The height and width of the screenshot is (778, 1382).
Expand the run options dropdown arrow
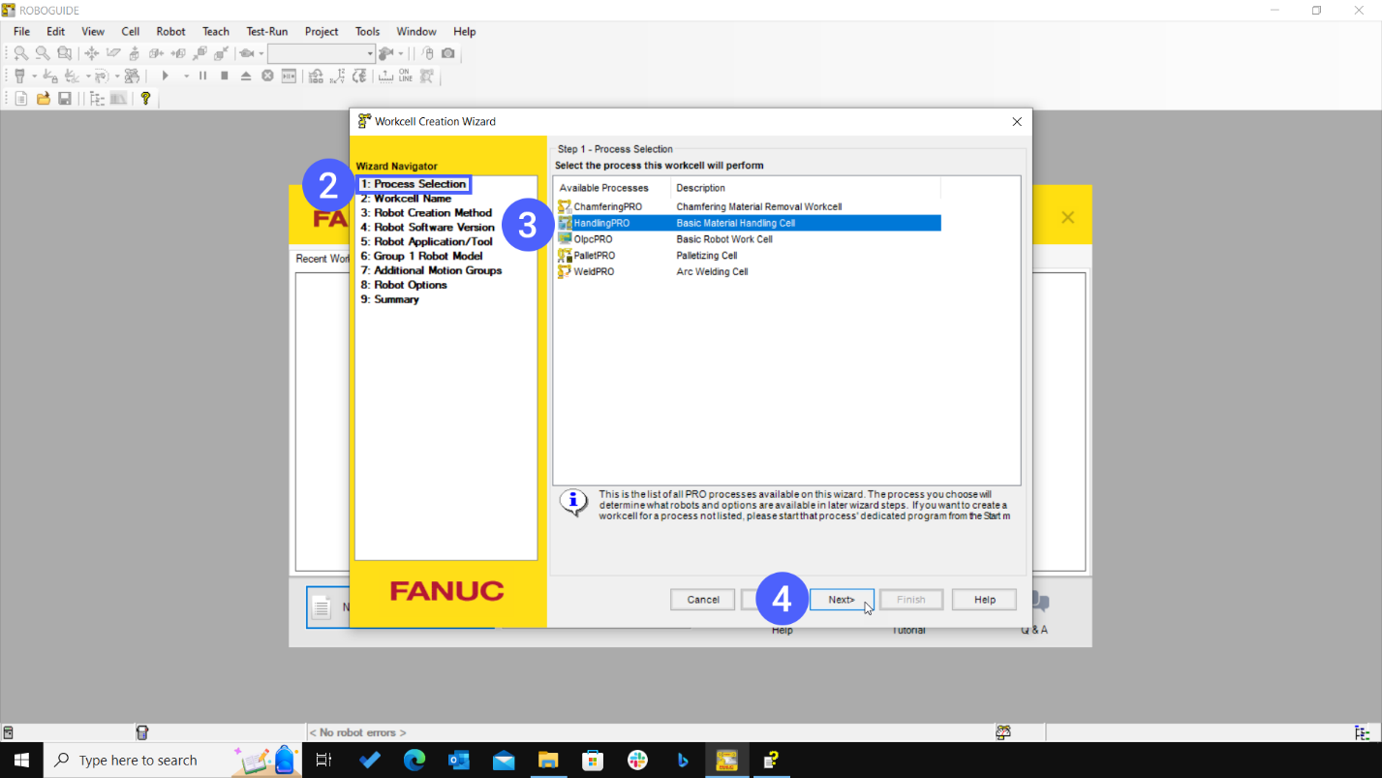pos(186,76)
